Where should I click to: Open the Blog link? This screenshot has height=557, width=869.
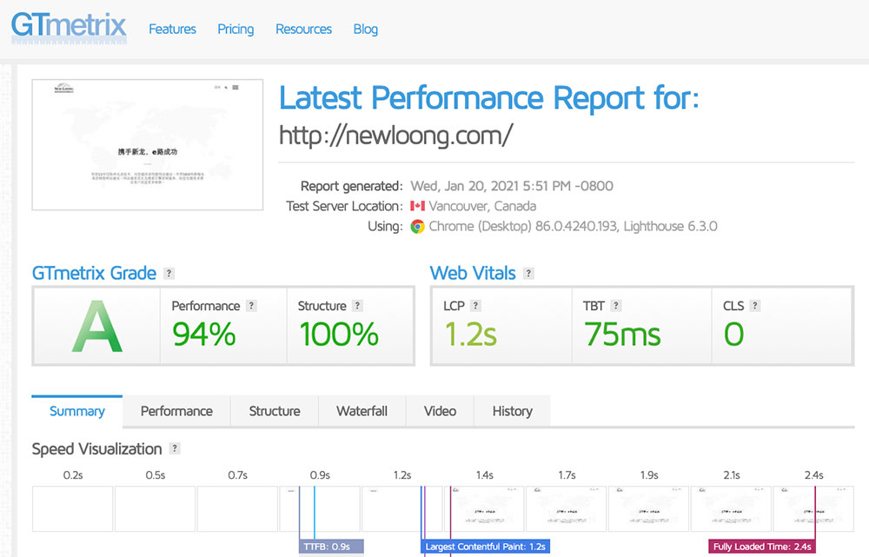(365, 30)
